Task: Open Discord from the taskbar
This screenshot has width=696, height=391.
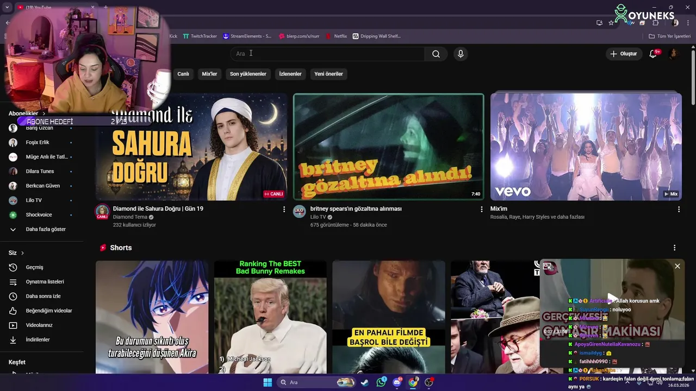Action: [397, 382]
